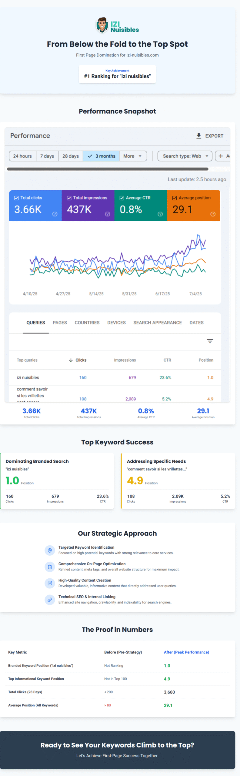Click the izi nuisibles query row

[115, 378]
